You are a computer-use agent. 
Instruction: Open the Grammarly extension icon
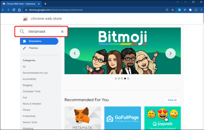point(179,10)
